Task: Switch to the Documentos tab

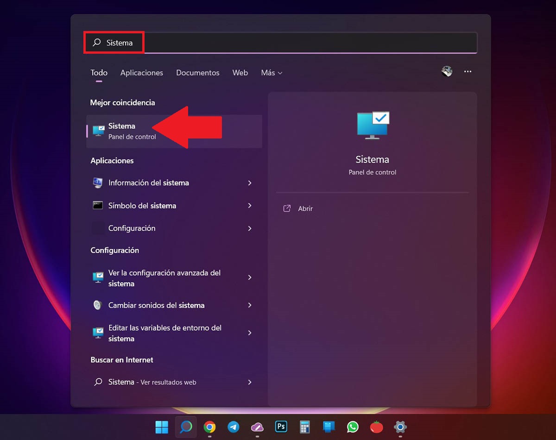Action: pos(198,73)
